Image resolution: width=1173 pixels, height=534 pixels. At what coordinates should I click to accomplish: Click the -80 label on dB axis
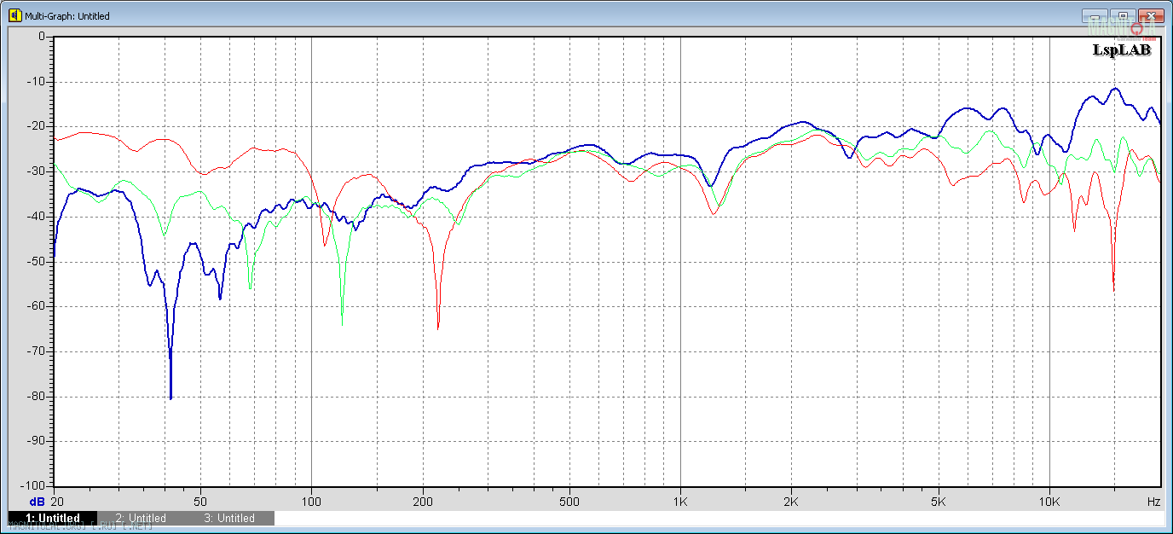click(38, 397)
